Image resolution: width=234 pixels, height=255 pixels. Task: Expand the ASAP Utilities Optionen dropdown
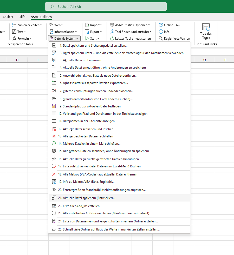pos(130,25)
